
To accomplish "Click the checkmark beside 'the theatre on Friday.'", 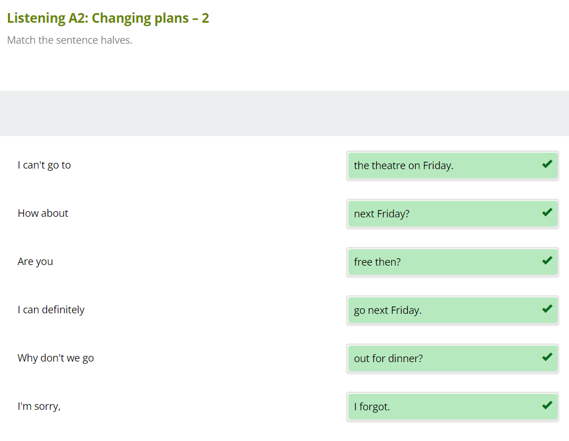I will click(x=547, y=164).
